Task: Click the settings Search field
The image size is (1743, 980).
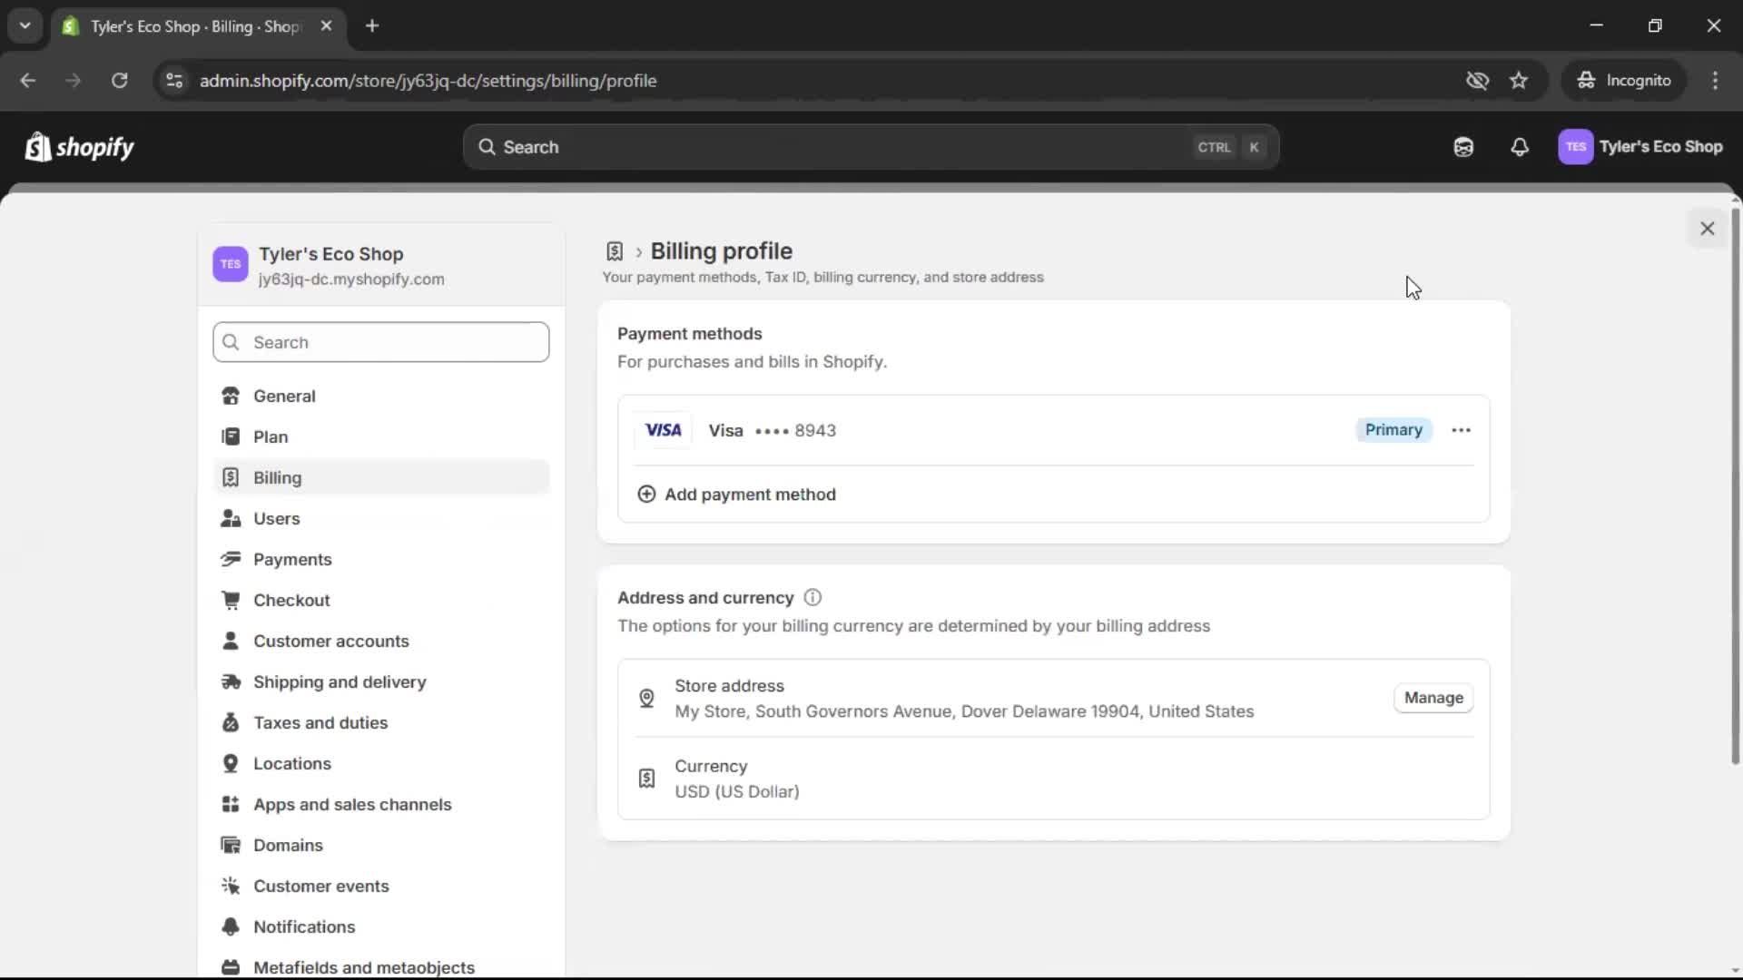Action: 380,342
